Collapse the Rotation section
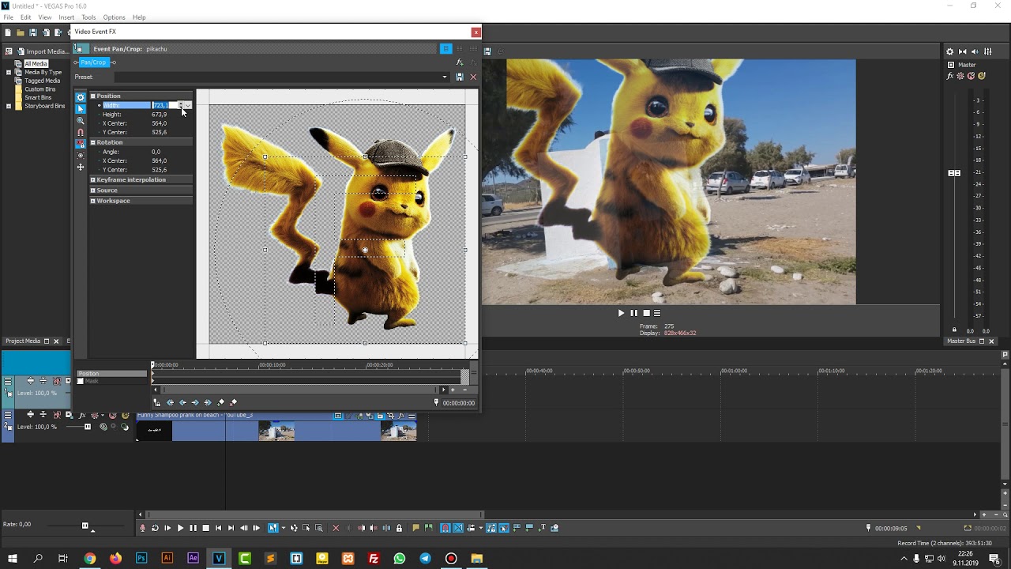1011x569 pixels. pyautogui.click(x=92, y=142)
